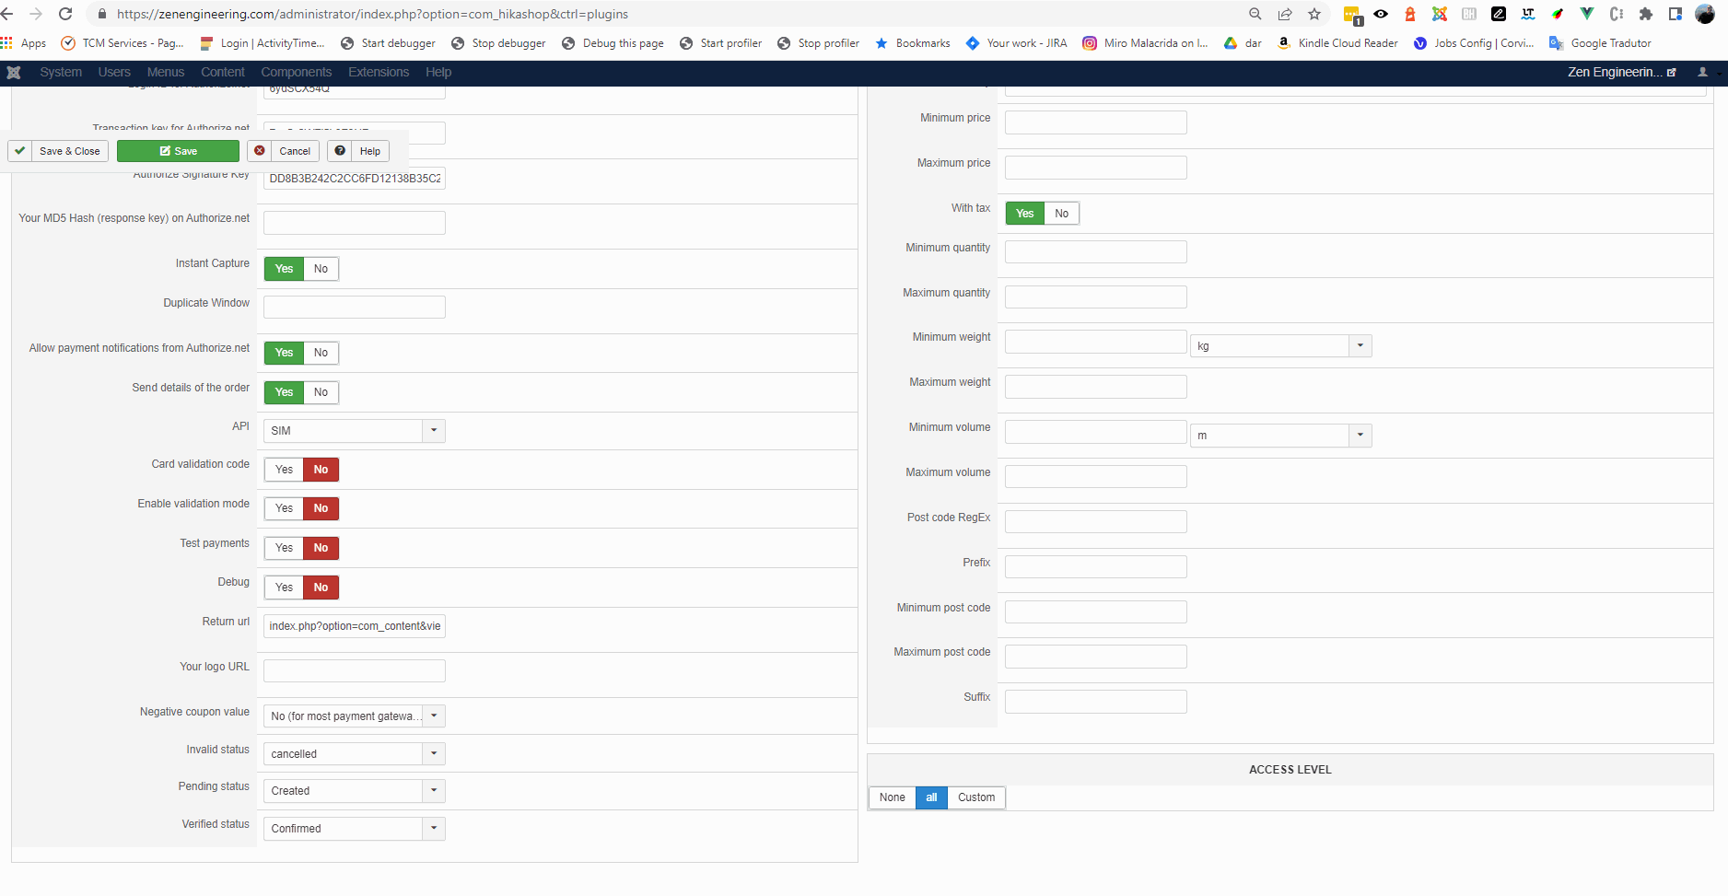
Task: Bookmark this page with the star icon
Action: tap(1314, 14)
